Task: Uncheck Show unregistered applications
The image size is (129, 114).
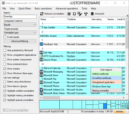Action: click(x=5, y=55)
